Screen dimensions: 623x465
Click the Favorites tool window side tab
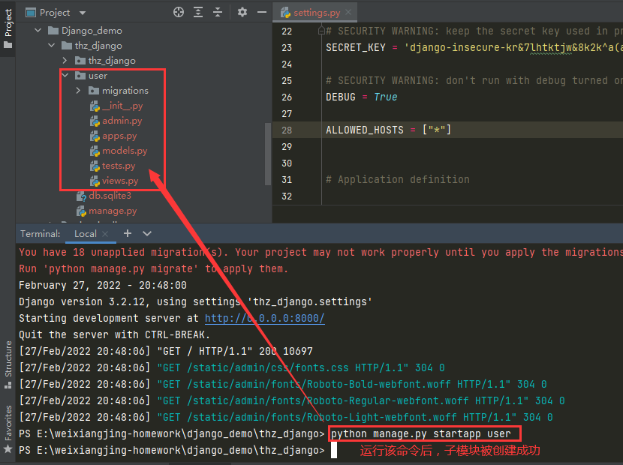click(x=8, y=429)
